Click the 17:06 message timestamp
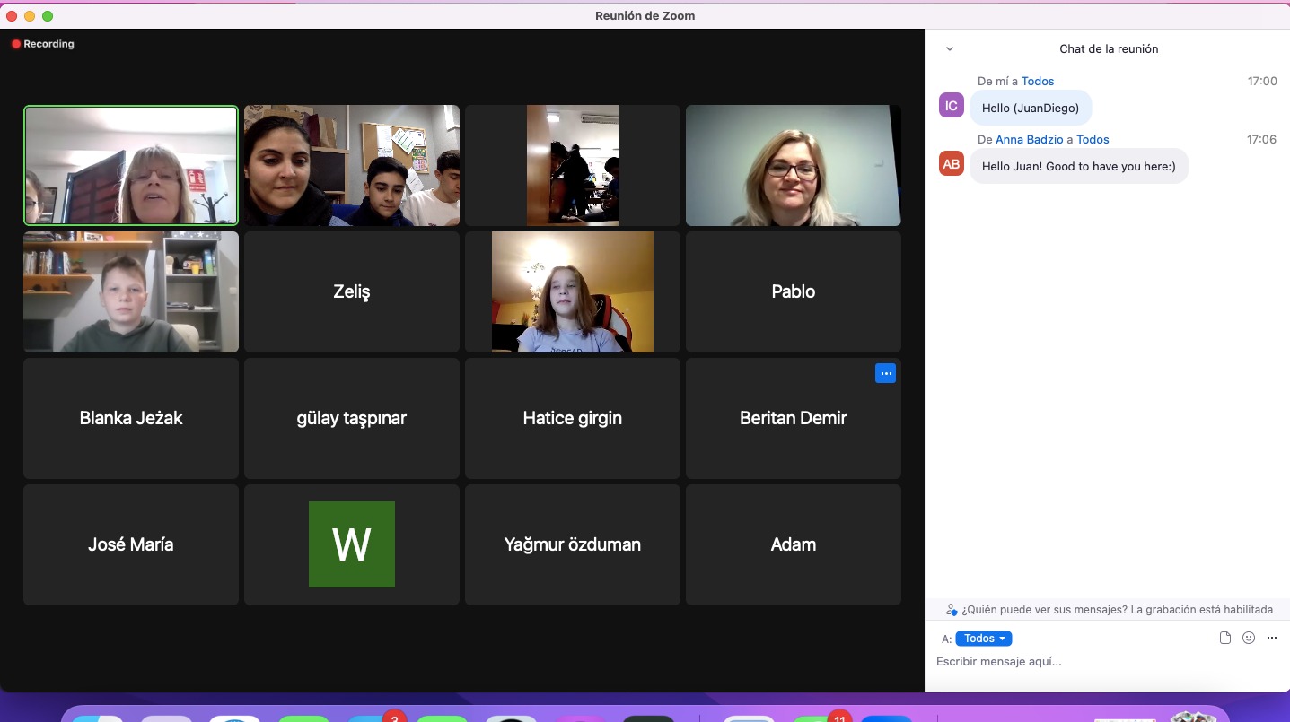This screenshot has width=1290, height=722. tap(1262, 140)
